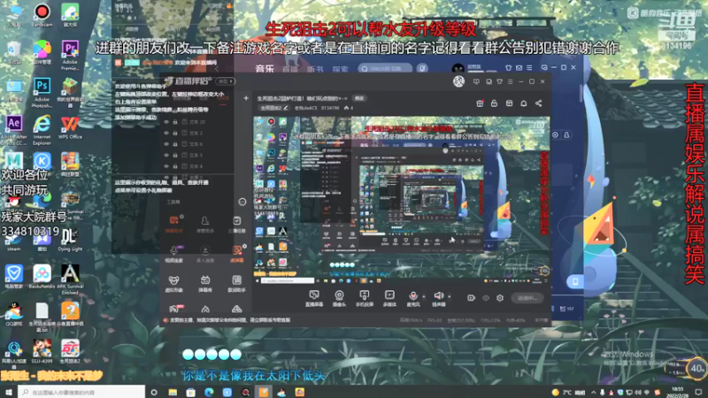
Task: Click the phone icon button in KuGou
Action: point(575,281)
